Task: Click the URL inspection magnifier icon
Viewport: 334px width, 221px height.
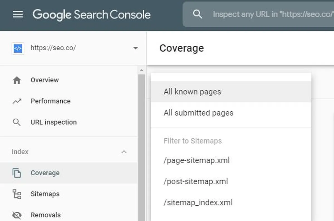Action: [17, 122]
